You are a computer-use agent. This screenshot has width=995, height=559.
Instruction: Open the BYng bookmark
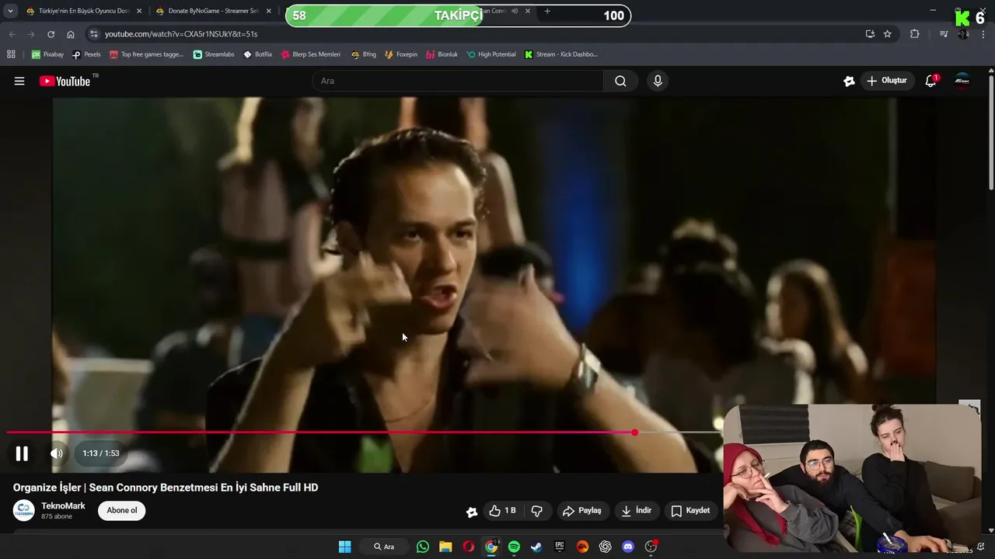[x=363, y=54]
